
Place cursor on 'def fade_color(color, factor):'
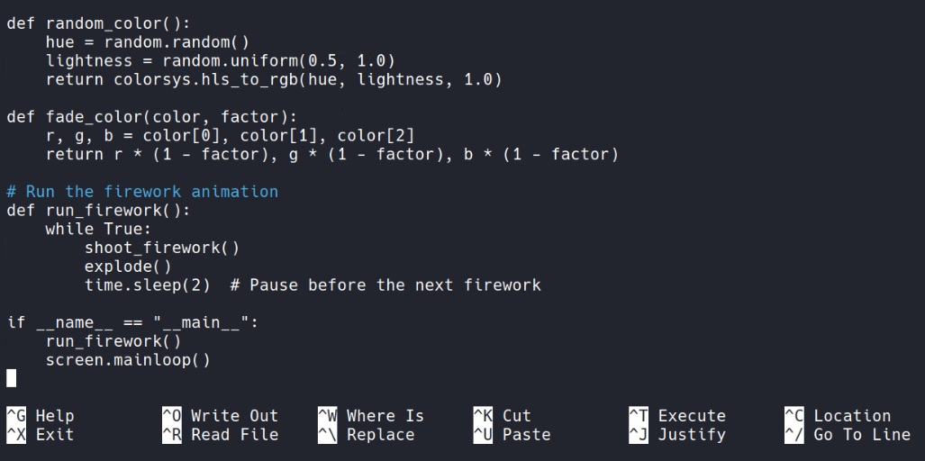[151, 117]
